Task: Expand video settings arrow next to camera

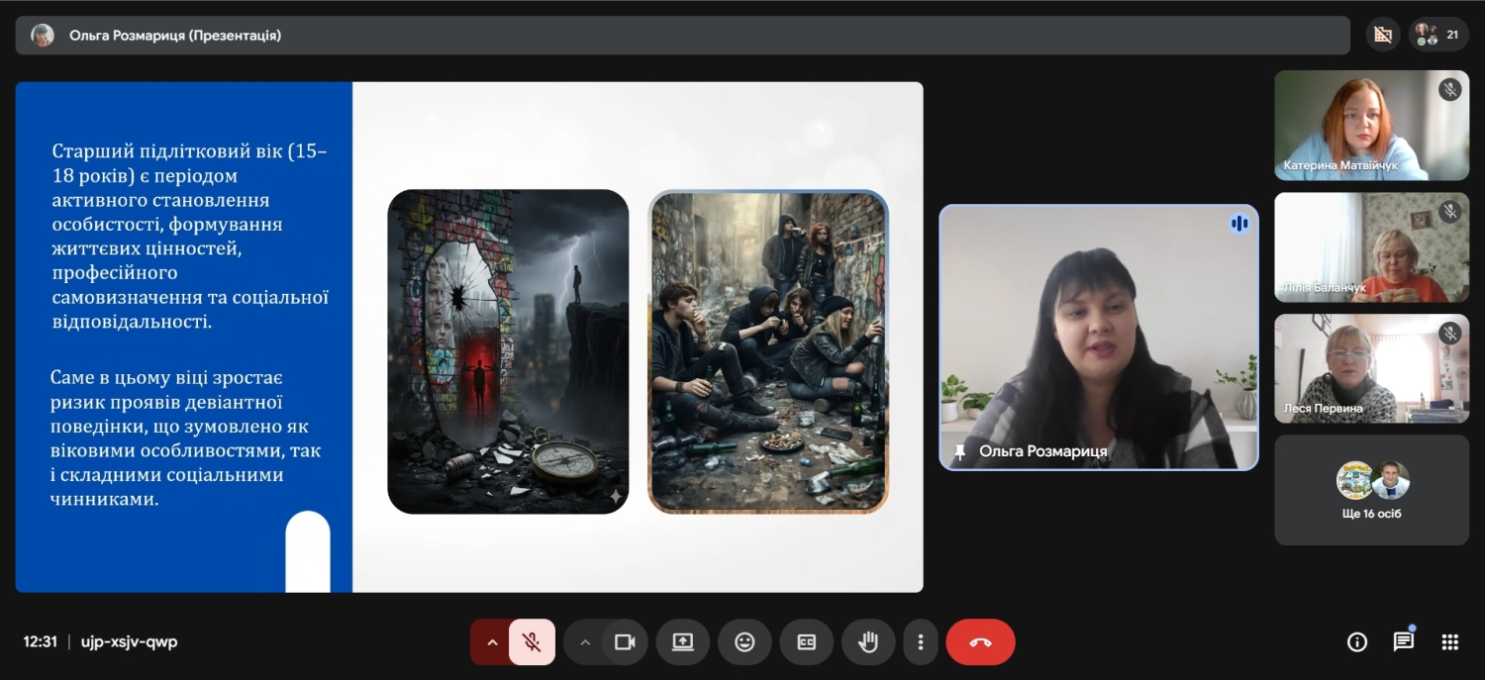Action: point(584,642)
